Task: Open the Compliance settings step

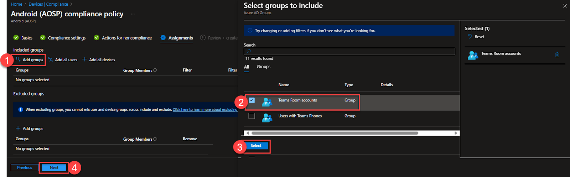Action: pyautogui.click(x=67, y=38)
